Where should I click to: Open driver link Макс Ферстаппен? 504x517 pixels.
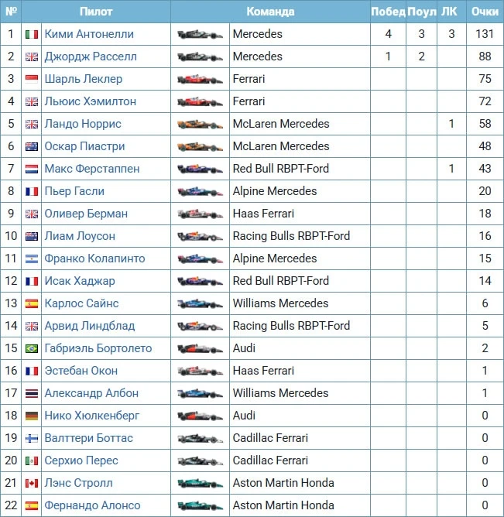pyautogui.click(x=92, y=169)
